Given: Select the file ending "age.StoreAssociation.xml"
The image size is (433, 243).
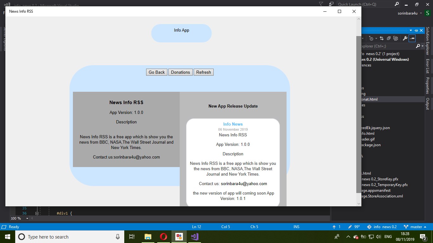Looking at the screenshot, I should (x=382, y=196).
